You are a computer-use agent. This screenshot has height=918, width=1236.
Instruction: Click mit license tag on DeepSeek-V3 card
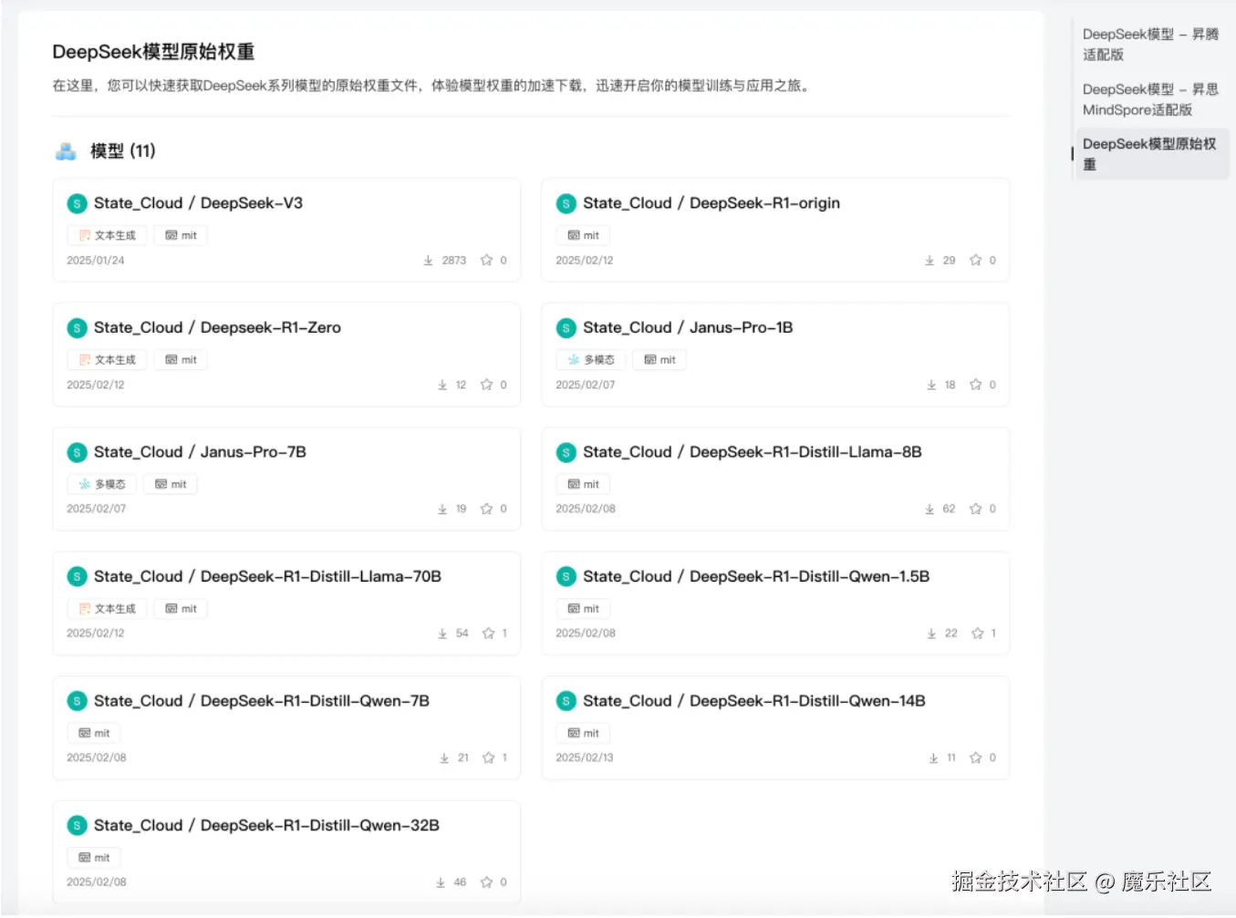[181, 235]
